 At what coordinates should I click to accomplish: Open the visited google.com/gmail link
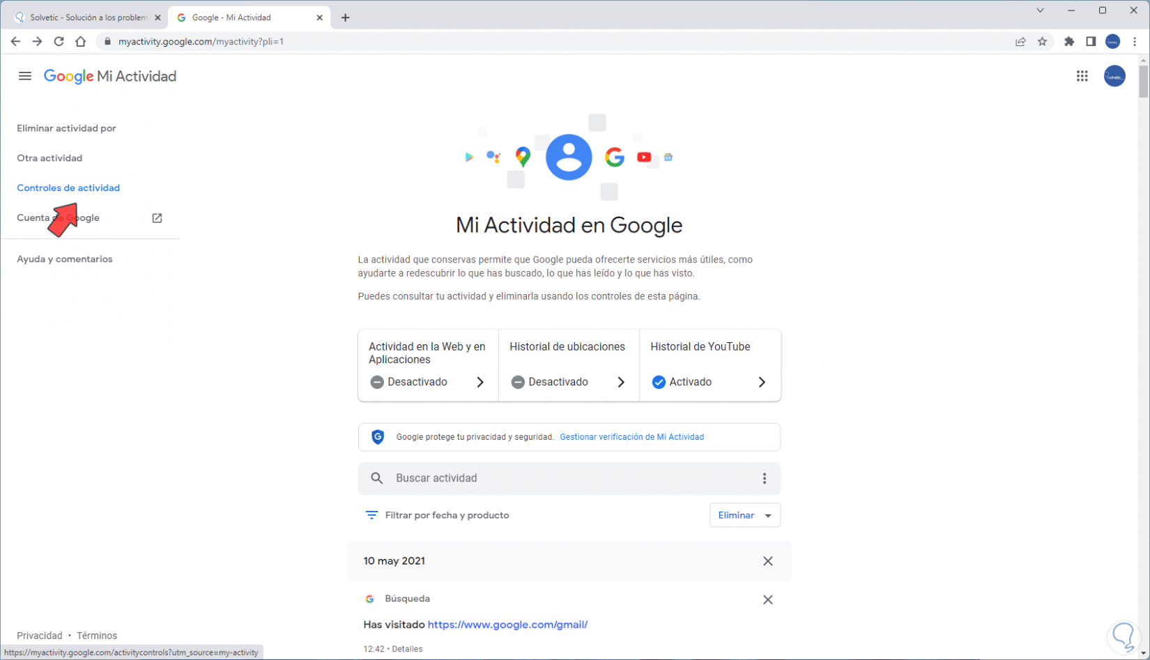[507, 624]
